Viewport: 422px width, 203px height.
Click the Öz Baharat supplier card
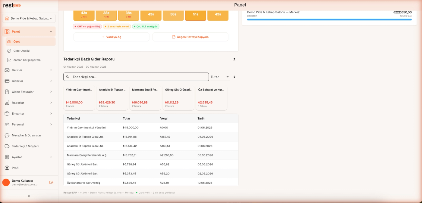tap(211, 98)
